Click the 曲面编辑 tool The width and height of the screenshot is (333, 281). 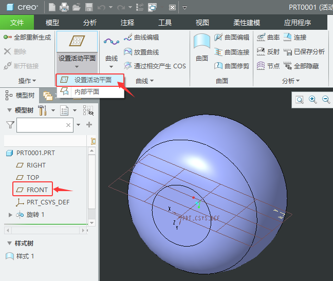[231, 38]
